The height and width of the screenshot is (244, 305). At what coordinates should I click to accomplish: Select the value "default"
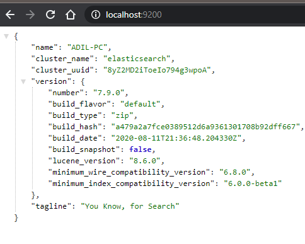[x=140, y=104]
